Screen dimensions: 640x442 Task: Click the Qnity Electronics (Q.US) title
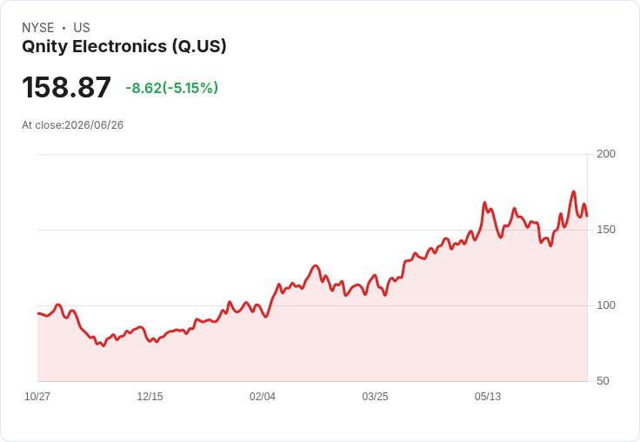tap(124, 47)
